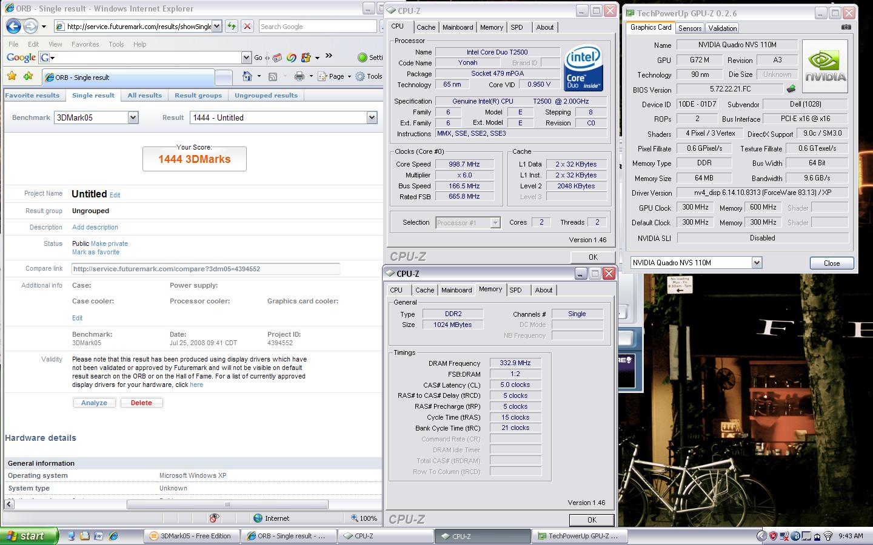Screen dimensions: 873x545
Task: Click the Google toolbar news card icon
Action: 277,58
